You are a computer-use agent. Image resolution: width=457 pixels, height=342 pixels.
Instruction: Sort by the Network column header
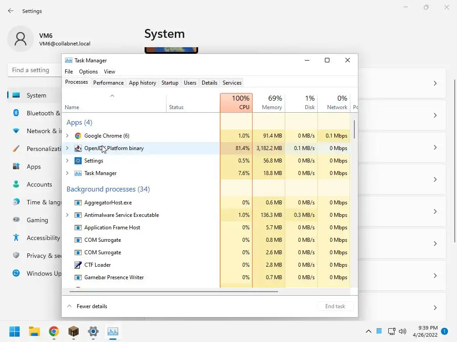pyautogui.click(x=334, y=103)
